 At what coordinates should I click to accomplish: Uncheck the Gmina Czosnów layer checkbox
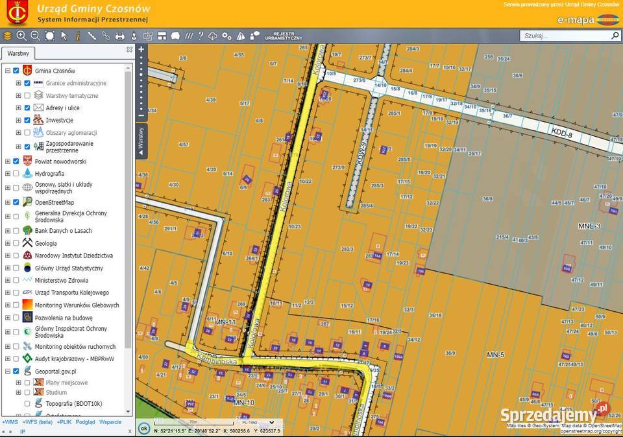click(16, 71)
